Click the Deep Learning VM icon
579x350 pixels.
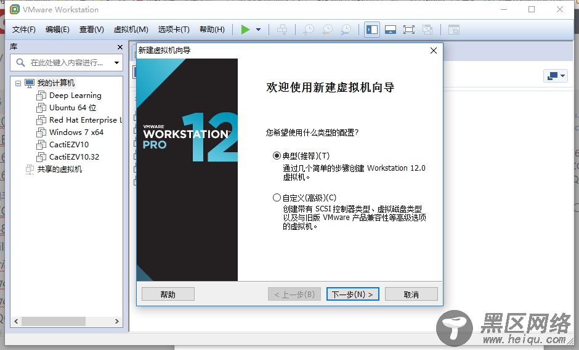(41, 96)
